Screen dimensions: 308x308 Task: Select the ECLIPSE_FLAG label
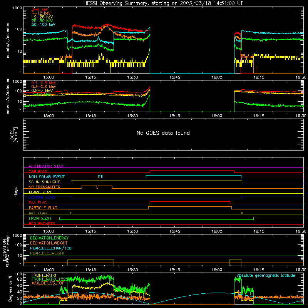click(x=42, y=198)
